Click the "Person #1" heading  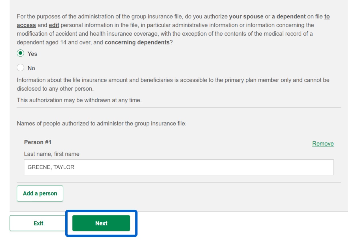point(38,142)
